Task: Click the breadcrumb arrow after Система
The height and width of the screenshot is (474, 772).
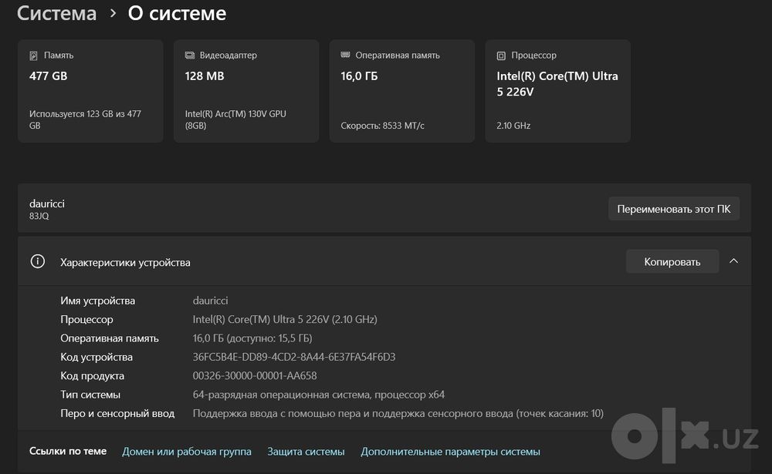Action: click(x=113, y=13)
